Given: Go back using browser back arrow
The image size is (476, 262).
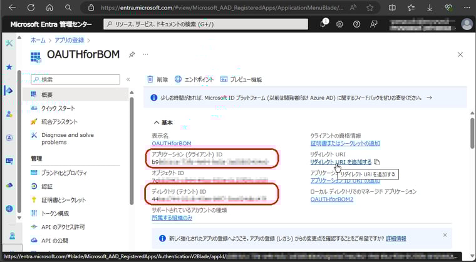Looking at the screenshot, I should coord(12,8).
